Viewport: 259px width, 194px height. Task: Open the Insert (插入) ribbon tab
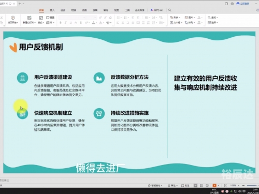click(x=52, y=10)
